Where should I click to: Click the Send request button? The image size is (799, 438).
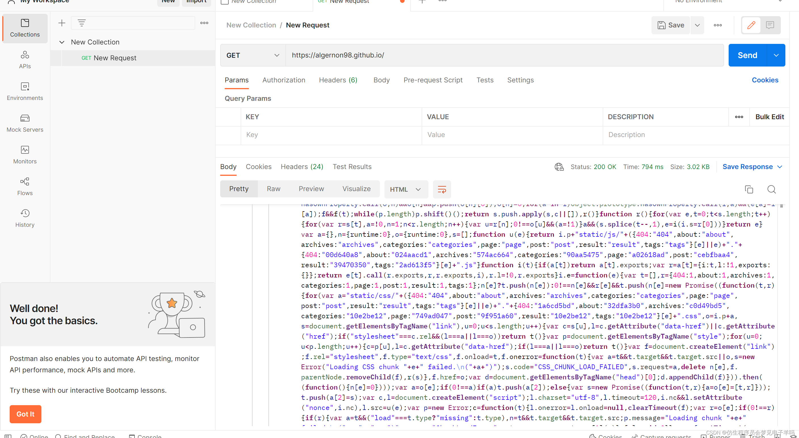click(748, 55)
